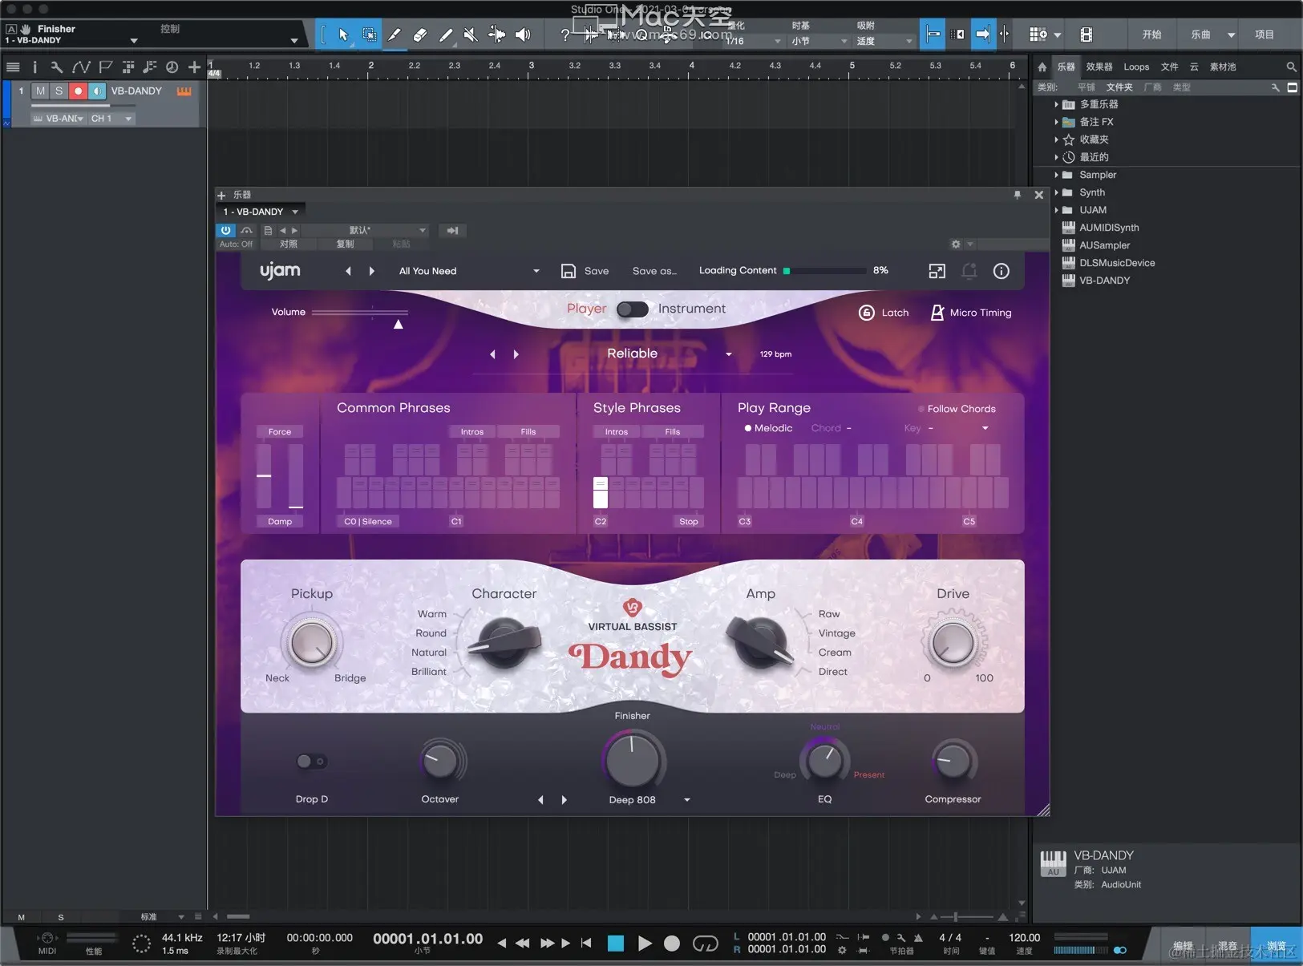1303x966 pixels.
Task: Pick the Eraser tool
Action: click(420, 34)
